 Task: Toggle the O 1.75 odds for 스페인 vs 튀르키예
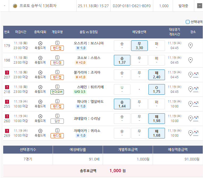click(156, 89)
